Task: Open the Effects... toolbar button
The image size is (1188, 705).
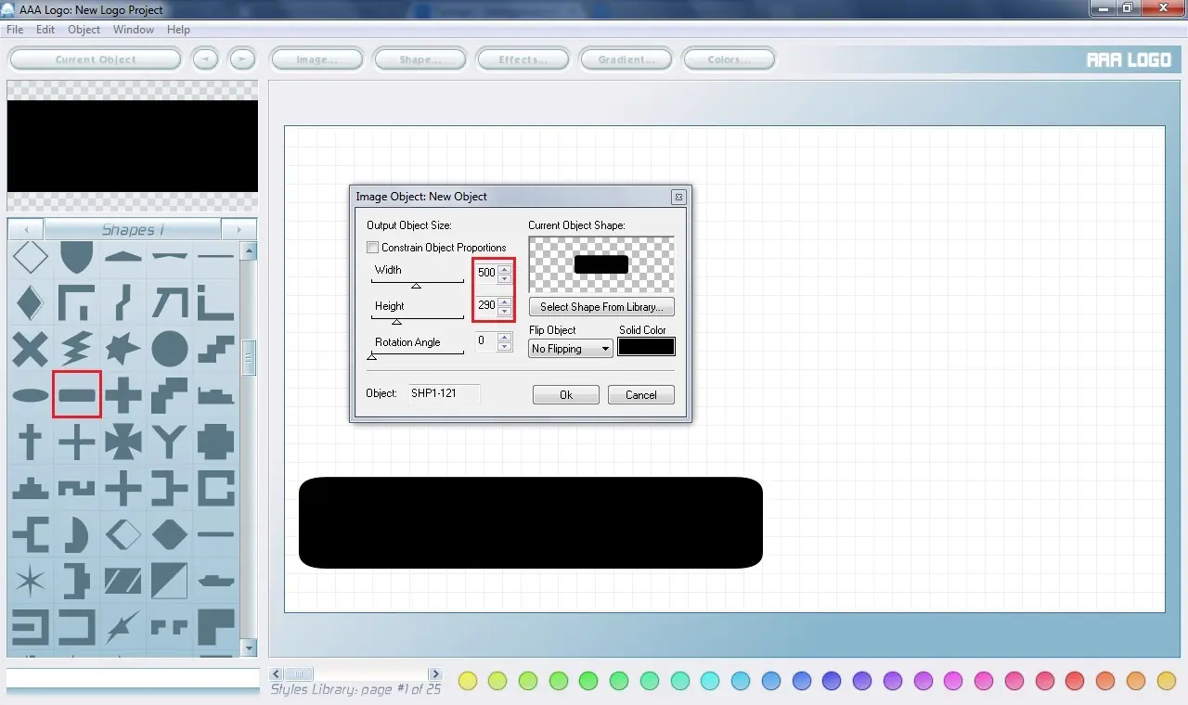Action: click(523, 59)
